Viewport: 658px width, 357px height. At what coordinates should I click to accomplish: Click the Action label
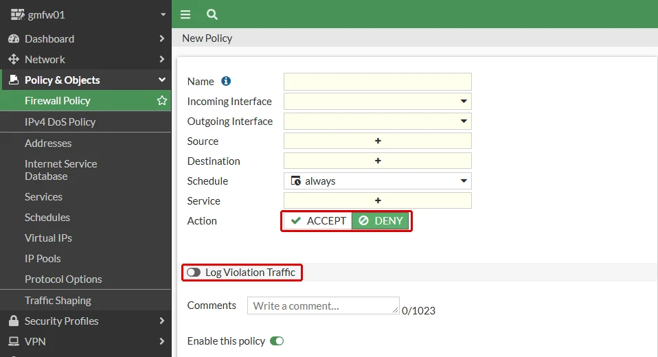[x=202, y=220]
